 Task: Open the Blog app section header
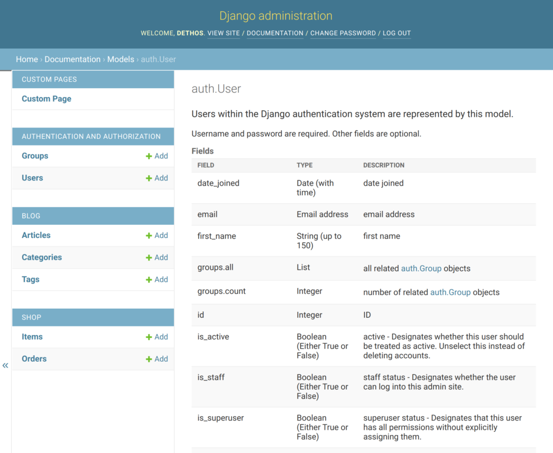[31, 216]
